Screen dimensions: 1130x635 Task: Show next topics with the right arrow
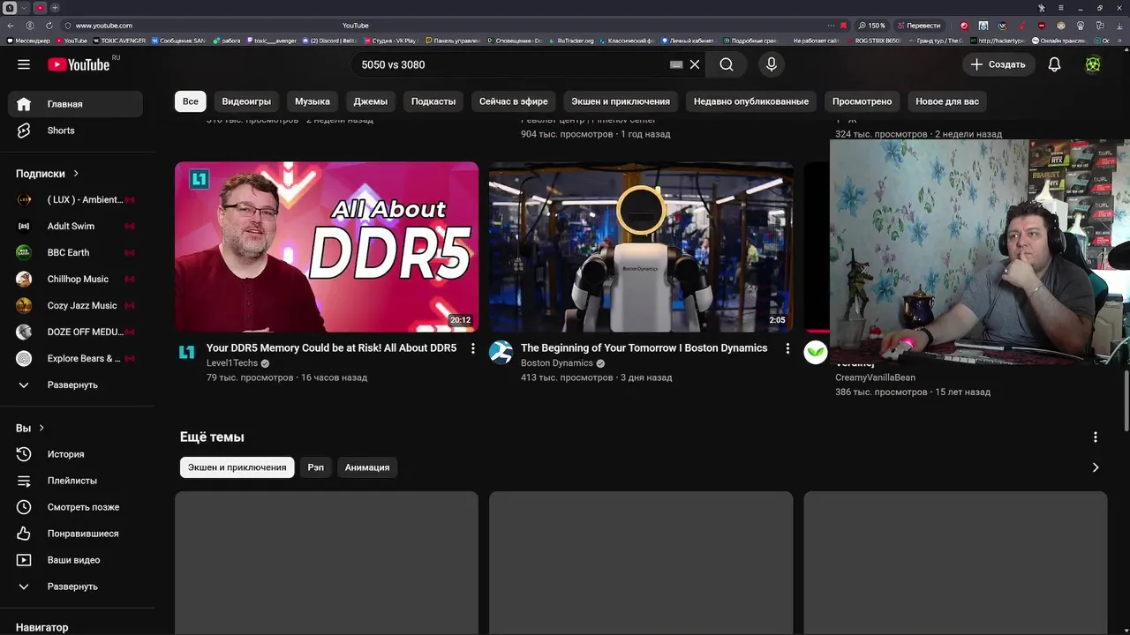[x=1096, y=467]
